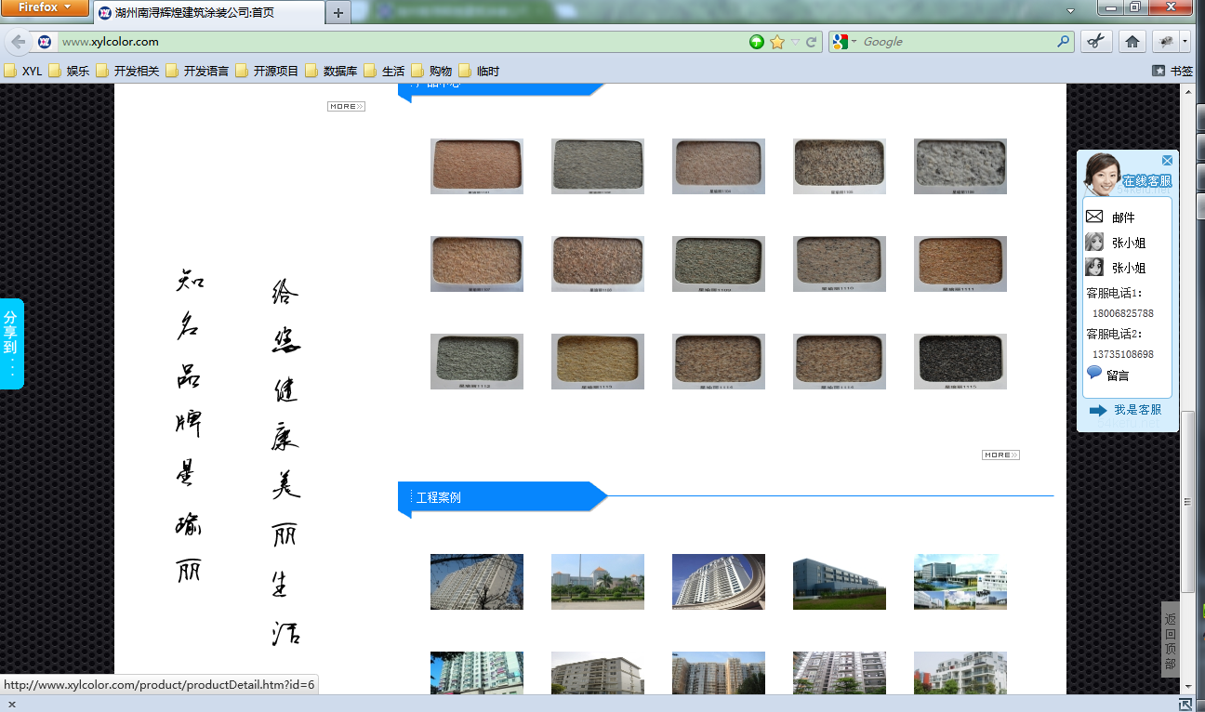Open the low dark factory building project photo

(840, 582)
